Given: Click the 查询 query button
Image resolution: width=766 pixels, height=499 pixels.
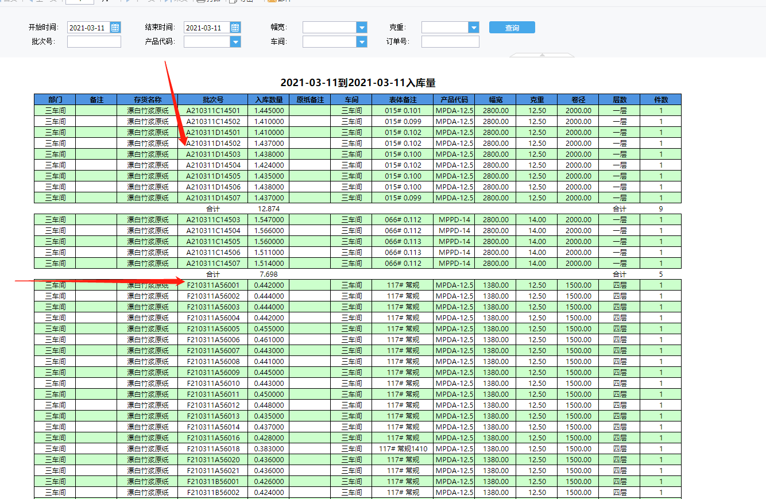Looking at the screenshot, I should pyautogui.click(x=512, y=28).
